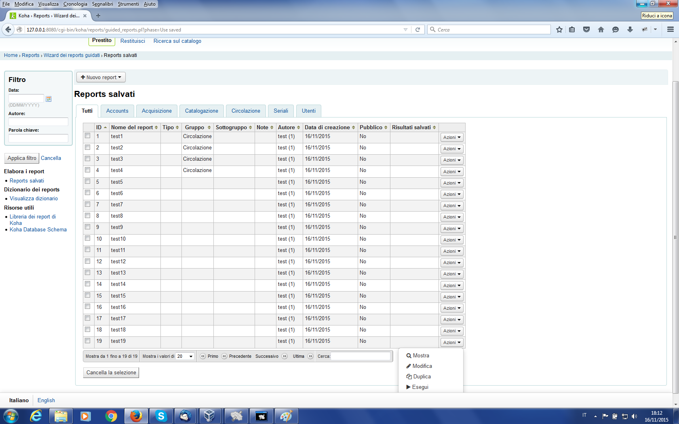The height and width of the screenshot is (424, 679).
Task: Click the browser back arrow button
Action: click(8, 29)
